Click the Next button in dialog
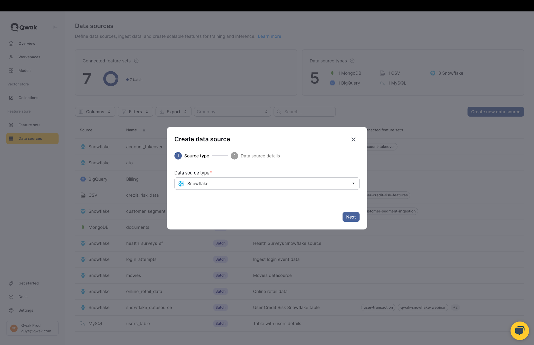The width and height of the screenshot is (534, 345). [x=351, y=217]
